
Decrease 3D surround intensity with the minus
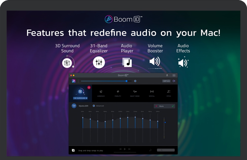76,94
